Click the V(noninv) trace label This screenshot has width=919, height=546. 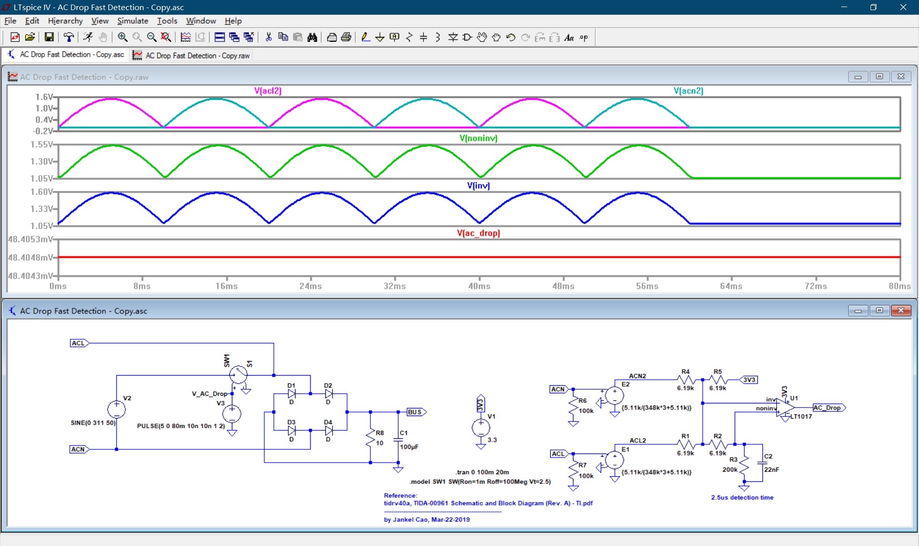(478, 138)
